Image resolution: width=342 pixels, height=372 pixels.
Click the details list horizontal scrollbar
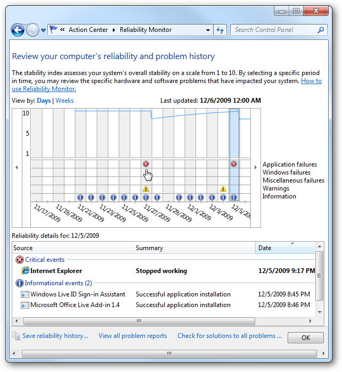pyautogui.click(x=139, y=321)
